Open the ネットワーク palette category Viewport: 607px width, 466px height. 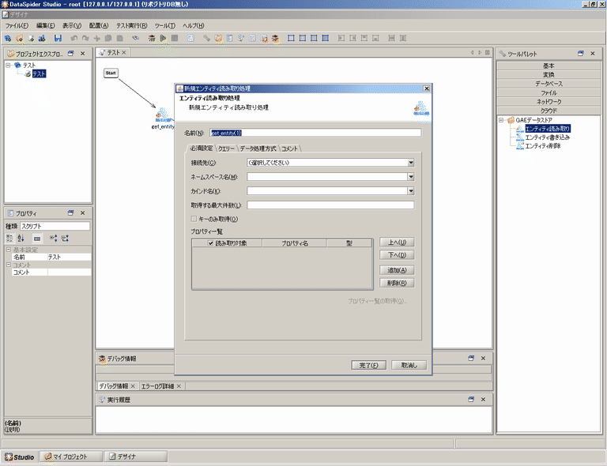coord(549,101)
